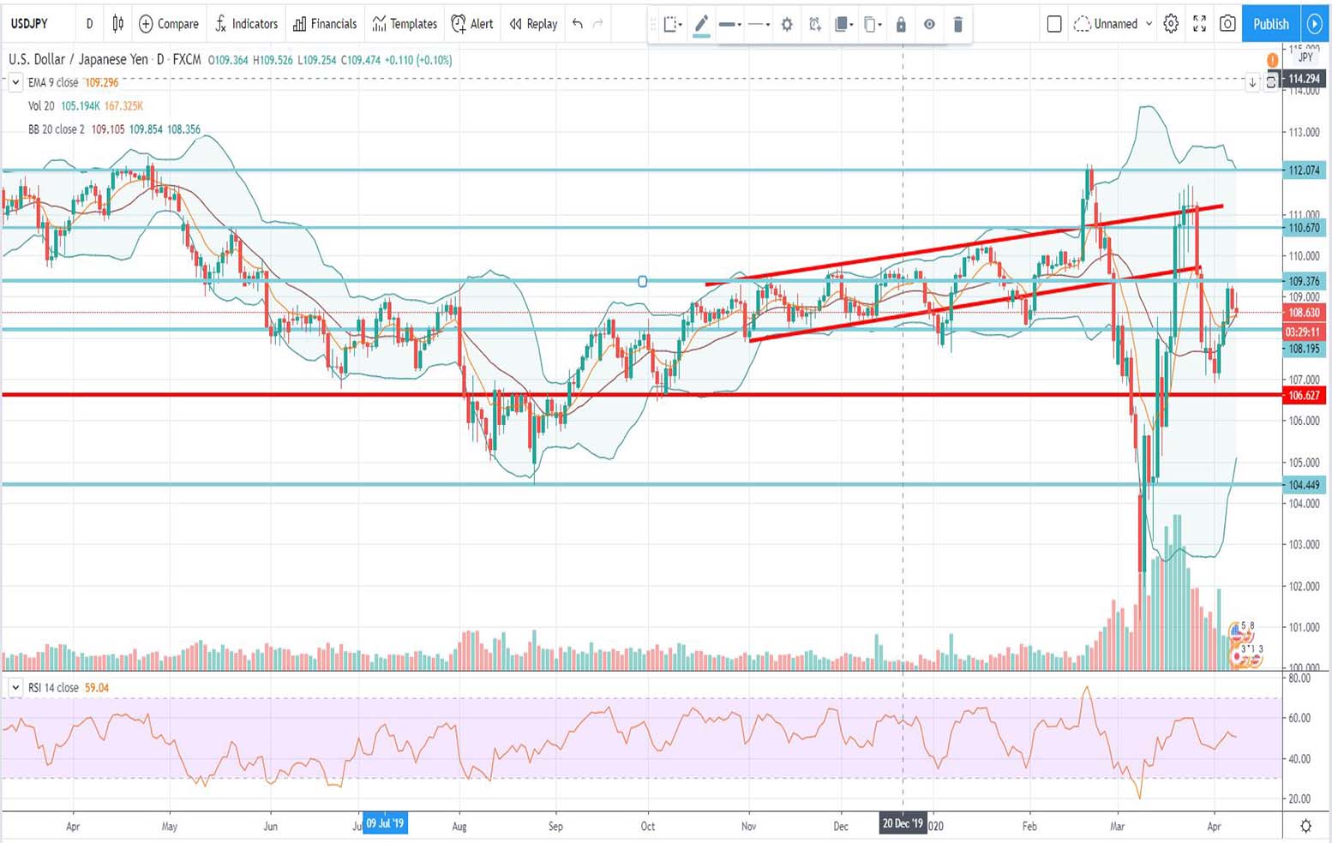Take a chart snapshot with camera icon
The image size is (1332, 843).
[x=1227, y=24]
